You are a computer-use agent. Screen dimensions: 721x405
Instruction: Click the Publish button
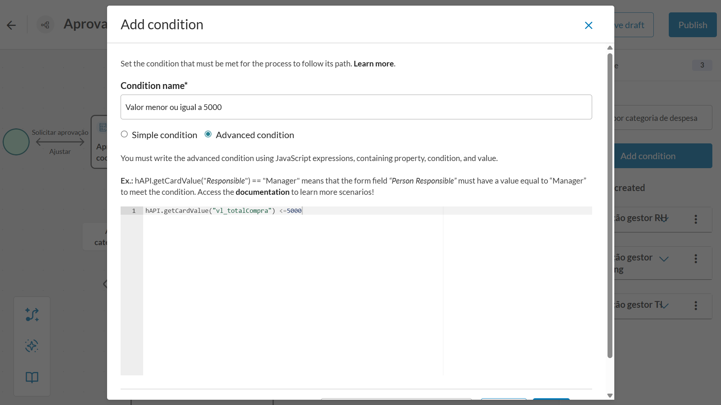coord(692,25)
